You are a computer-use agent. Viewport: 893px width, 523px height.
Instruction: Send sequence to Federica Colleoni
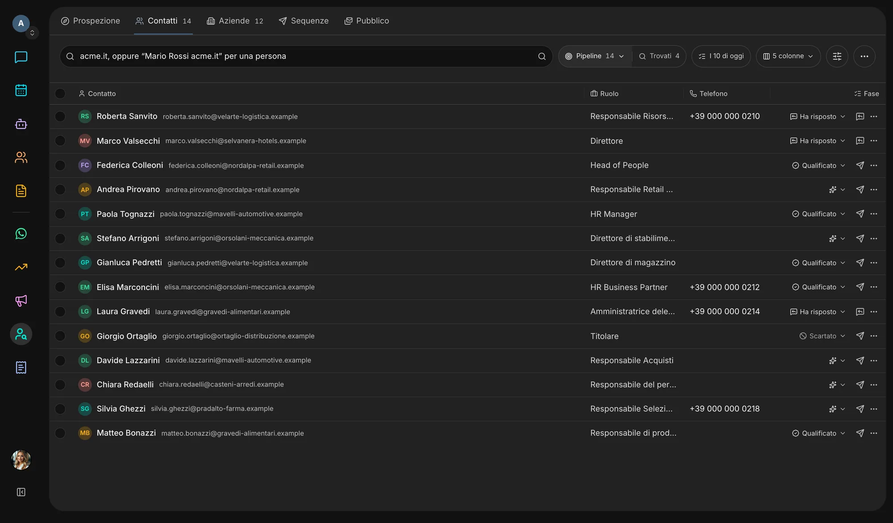click(x=860, y=166)
